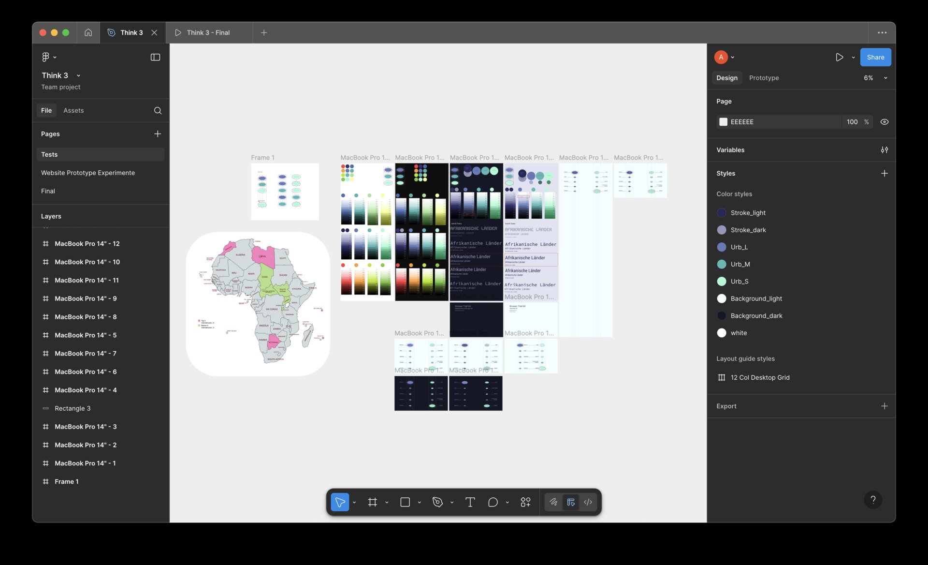This screenshot has width=928, height=565.
Task: Select the Pen tool
Action: 437,502
